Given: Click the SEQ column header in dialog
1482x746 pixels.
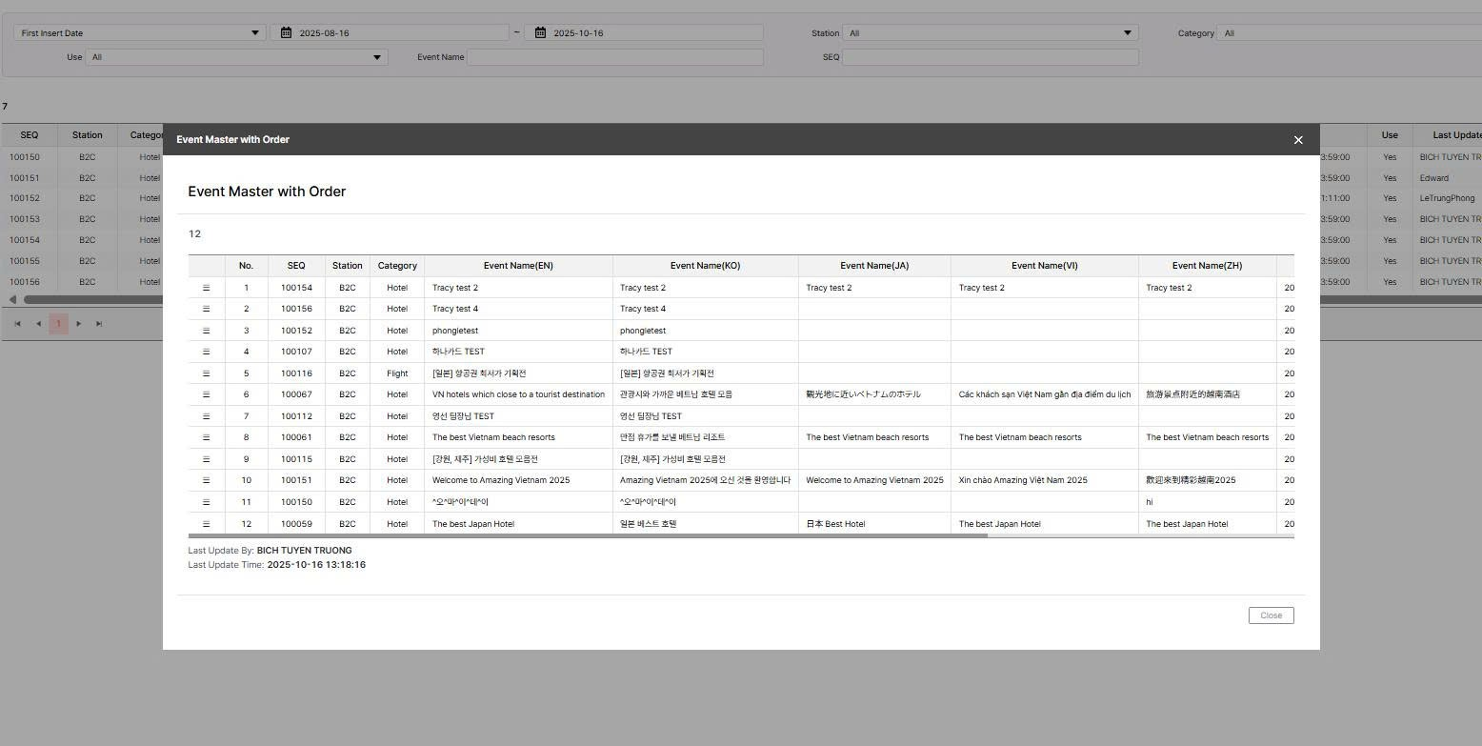Looking at the screenshot, I should [x=296, y=266].
